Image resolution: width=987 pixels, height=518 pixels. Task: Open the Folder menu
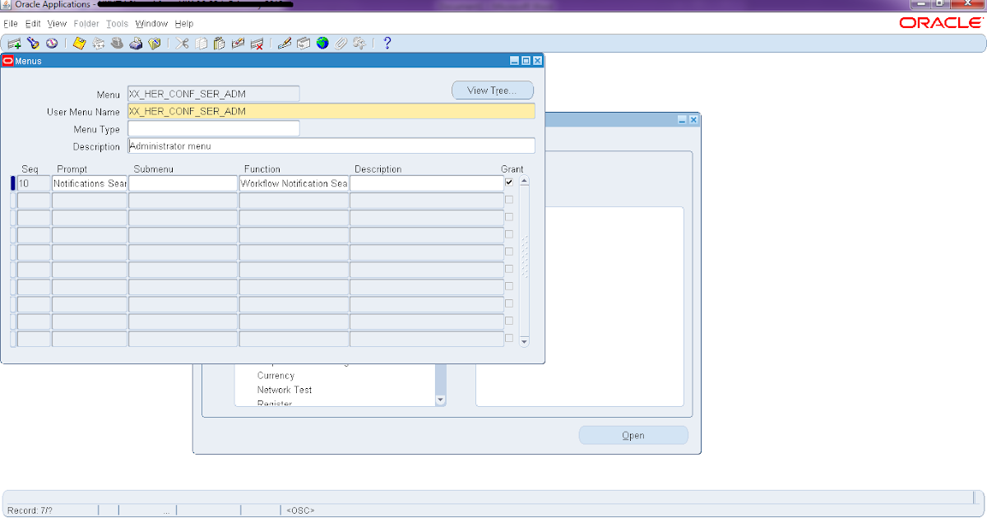[86, 24]
